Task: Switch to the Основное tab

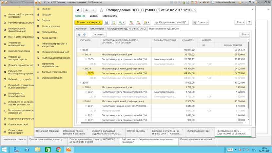Action: coord(81,29)
